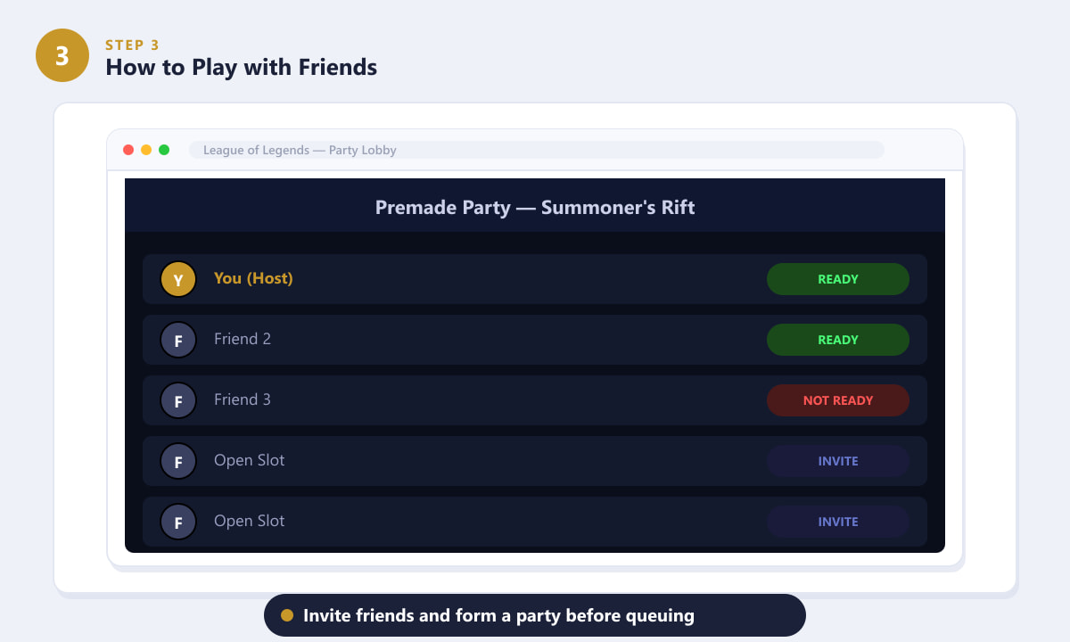
Task: Click the gold dot in the caption bar
Action: click(x=287, y=615)
